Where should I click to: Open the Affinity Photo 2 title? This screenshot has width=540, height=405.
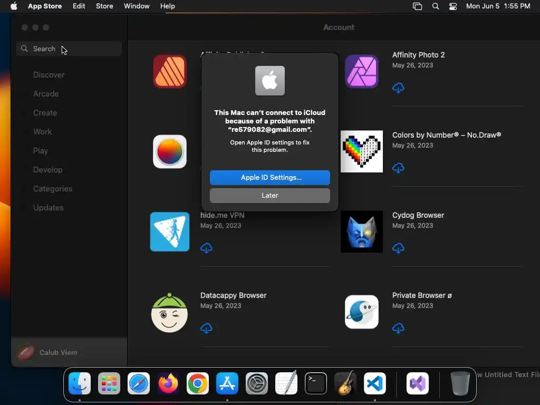pos(418,55)
